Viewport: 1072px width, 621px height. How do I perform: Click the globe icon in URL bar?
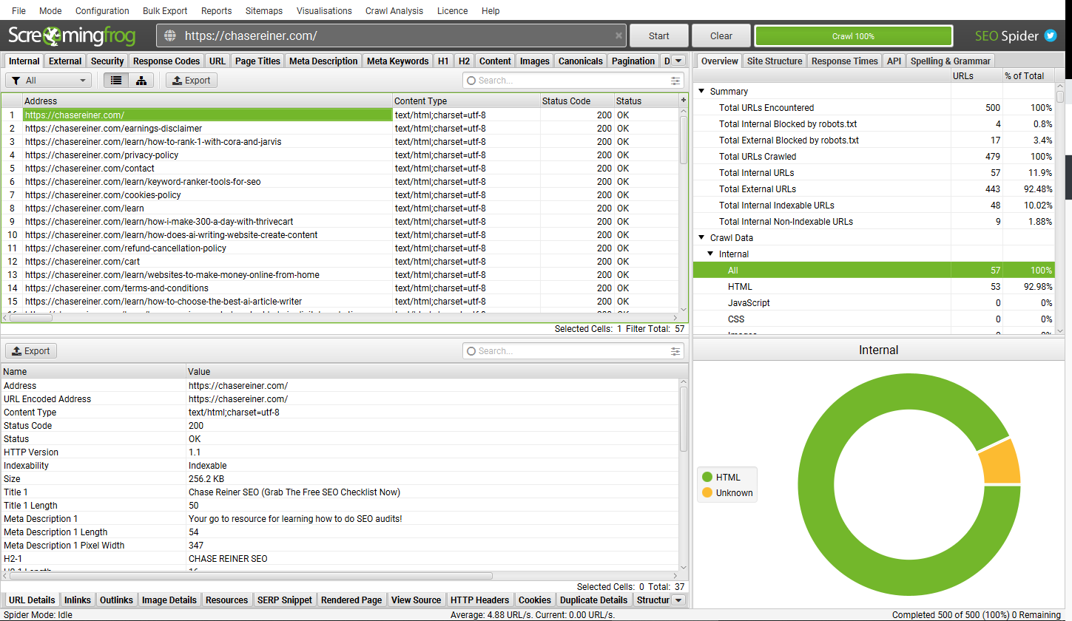coord(170,35)
